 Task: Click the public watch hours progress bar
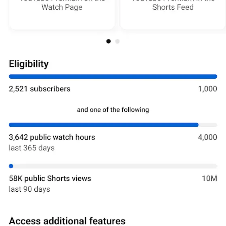click(113, 125)
